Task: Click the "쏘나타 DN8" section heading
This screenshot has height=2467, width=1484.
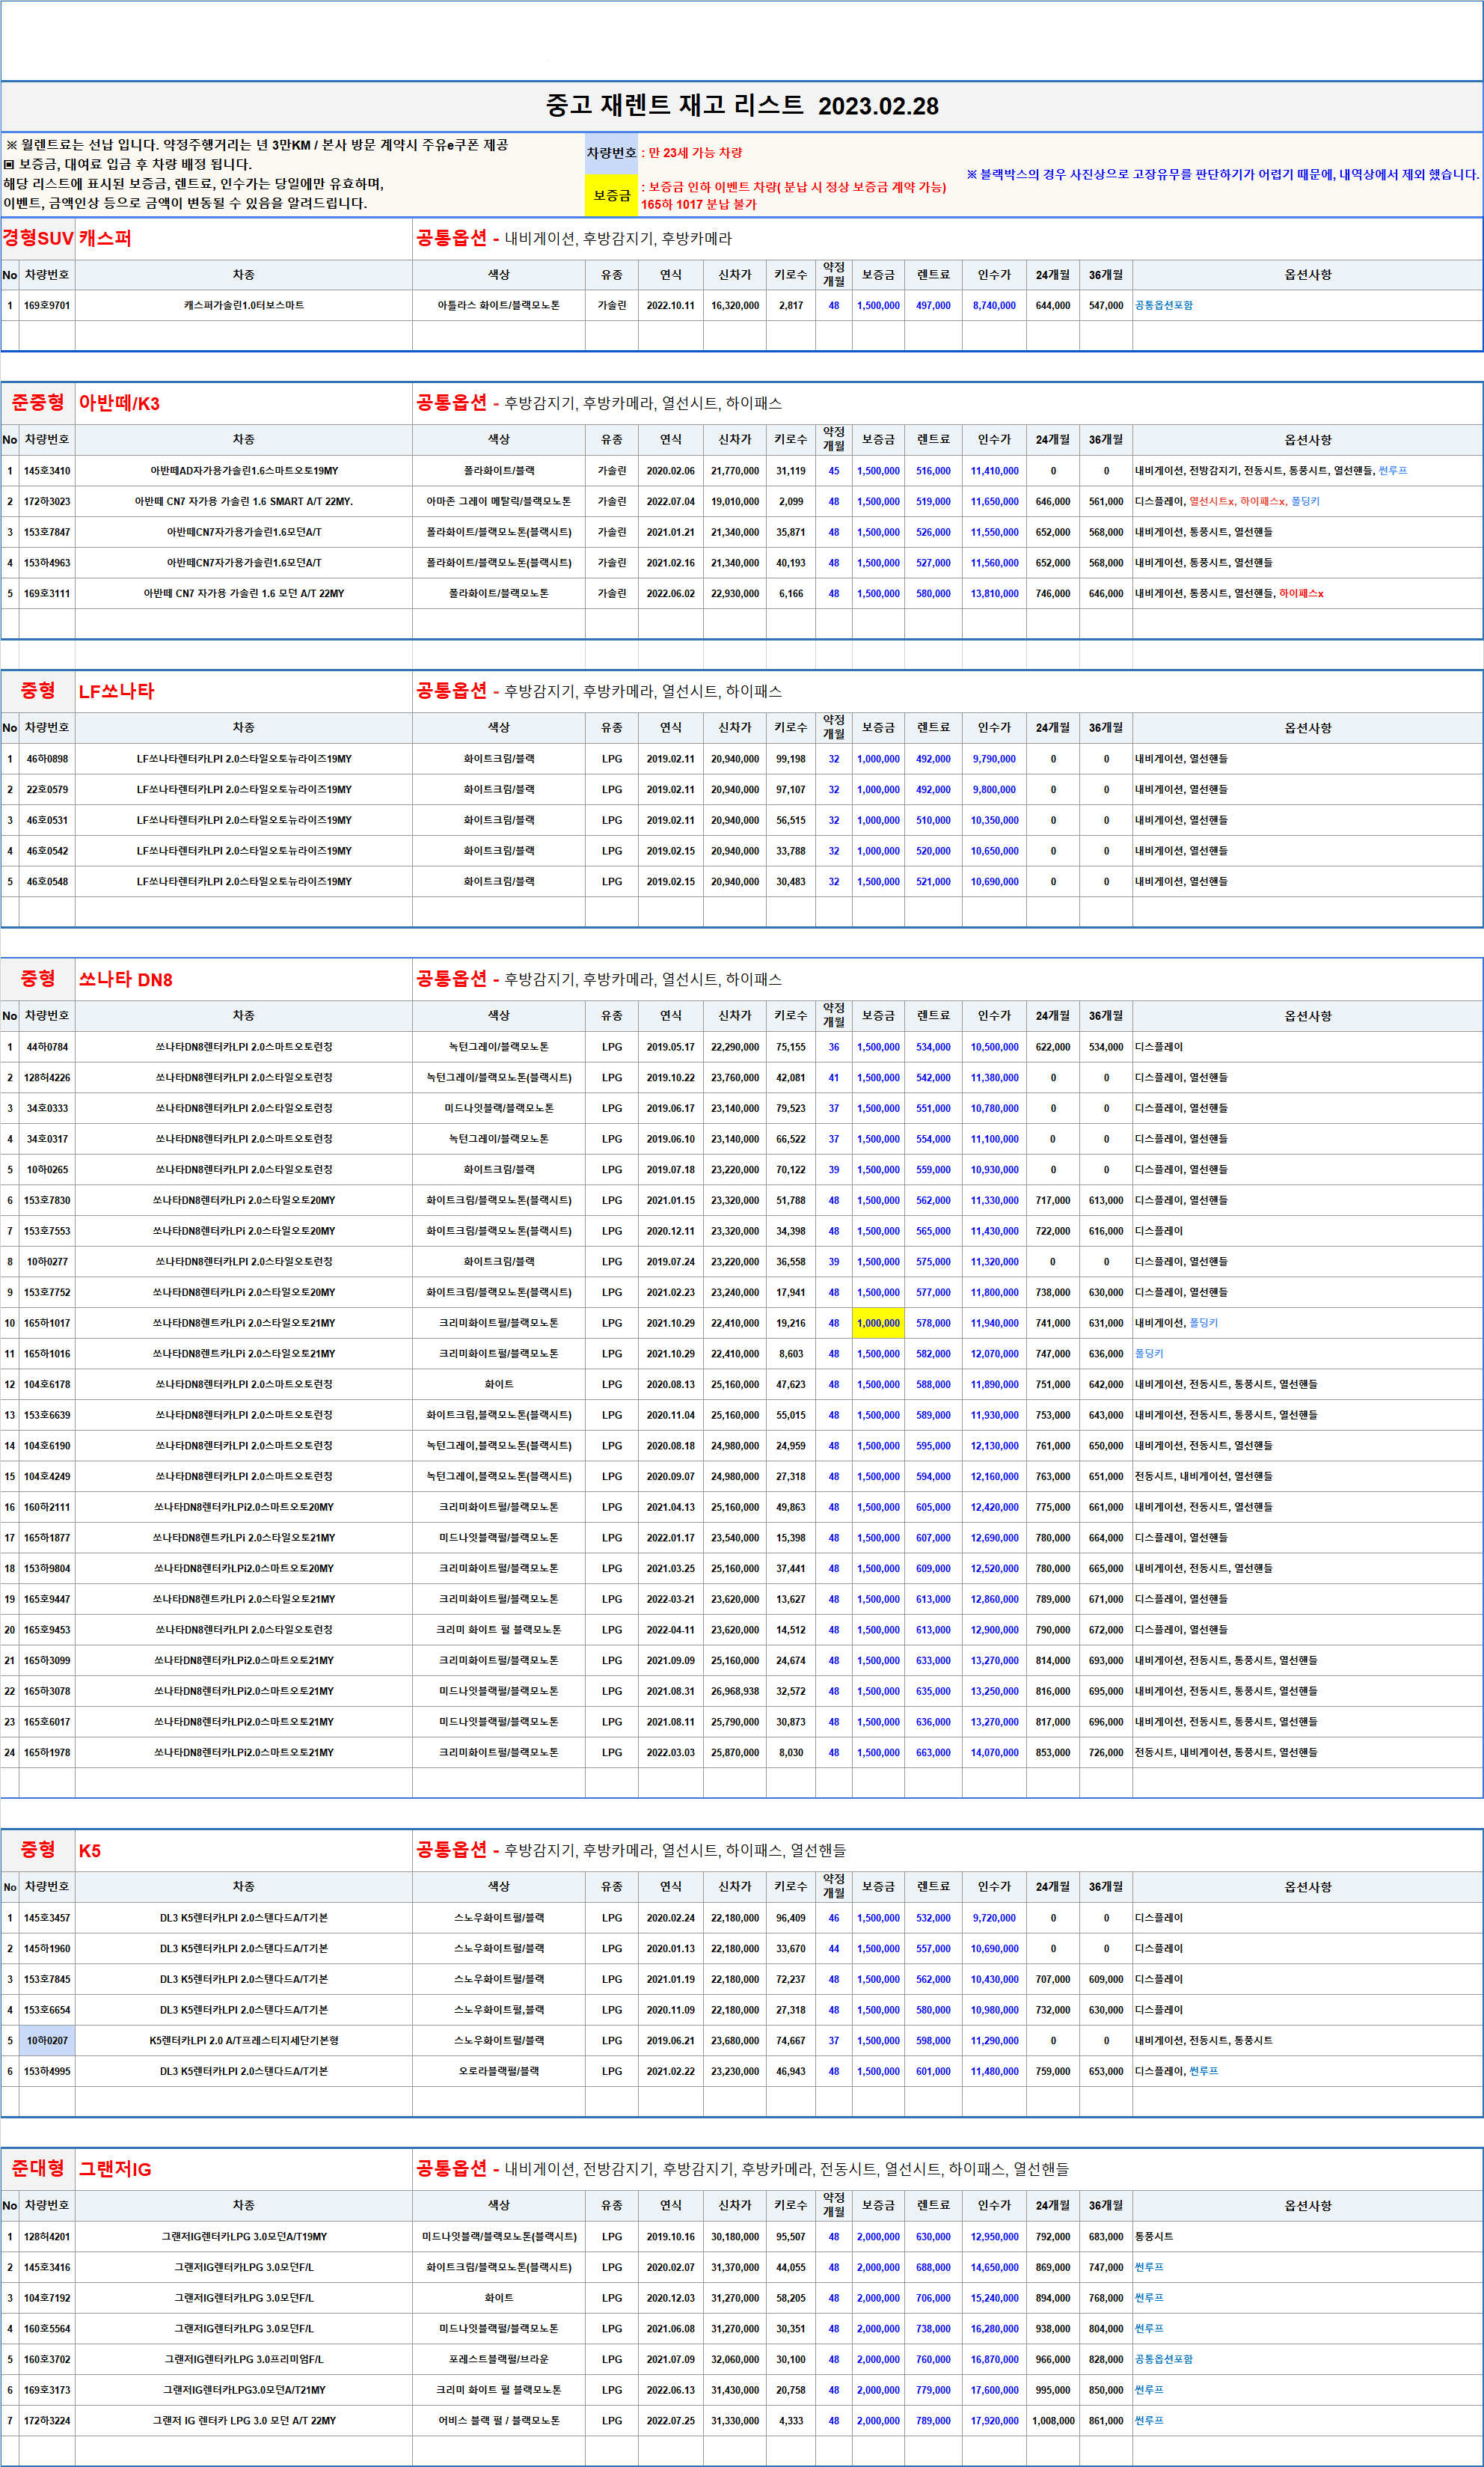Action: pyautogui.click(x=125, y=979)
